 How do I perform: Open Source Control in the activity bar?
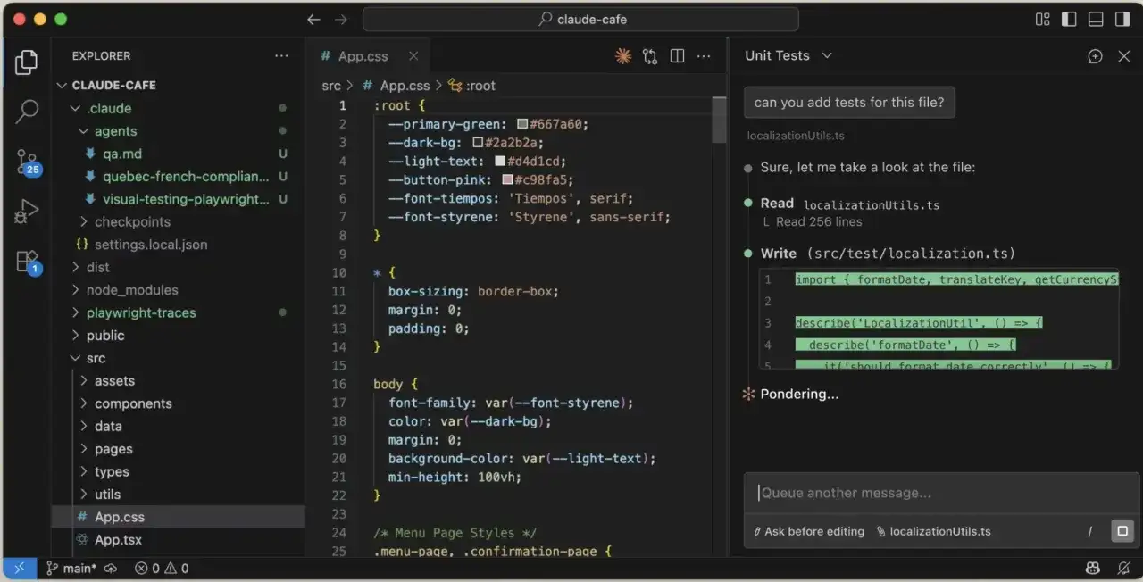click(x=26, y=162)
